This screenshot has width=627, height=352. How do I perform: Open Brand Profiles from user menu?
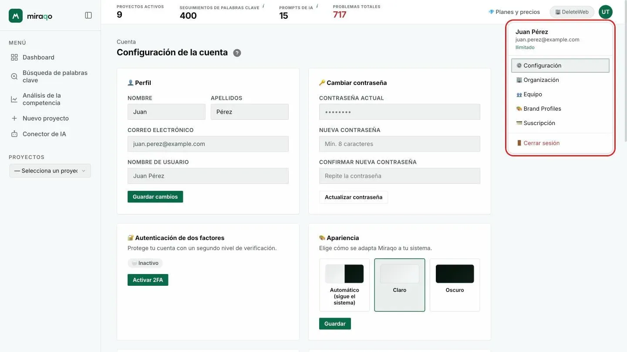tap(560, 108)
